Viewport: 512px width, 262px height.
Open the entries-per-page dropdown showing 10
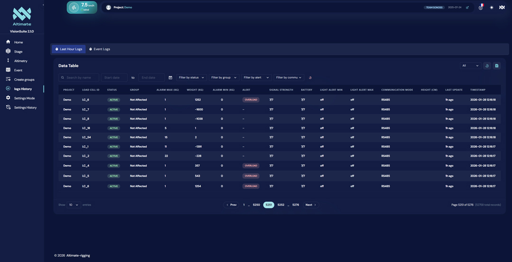73,205
